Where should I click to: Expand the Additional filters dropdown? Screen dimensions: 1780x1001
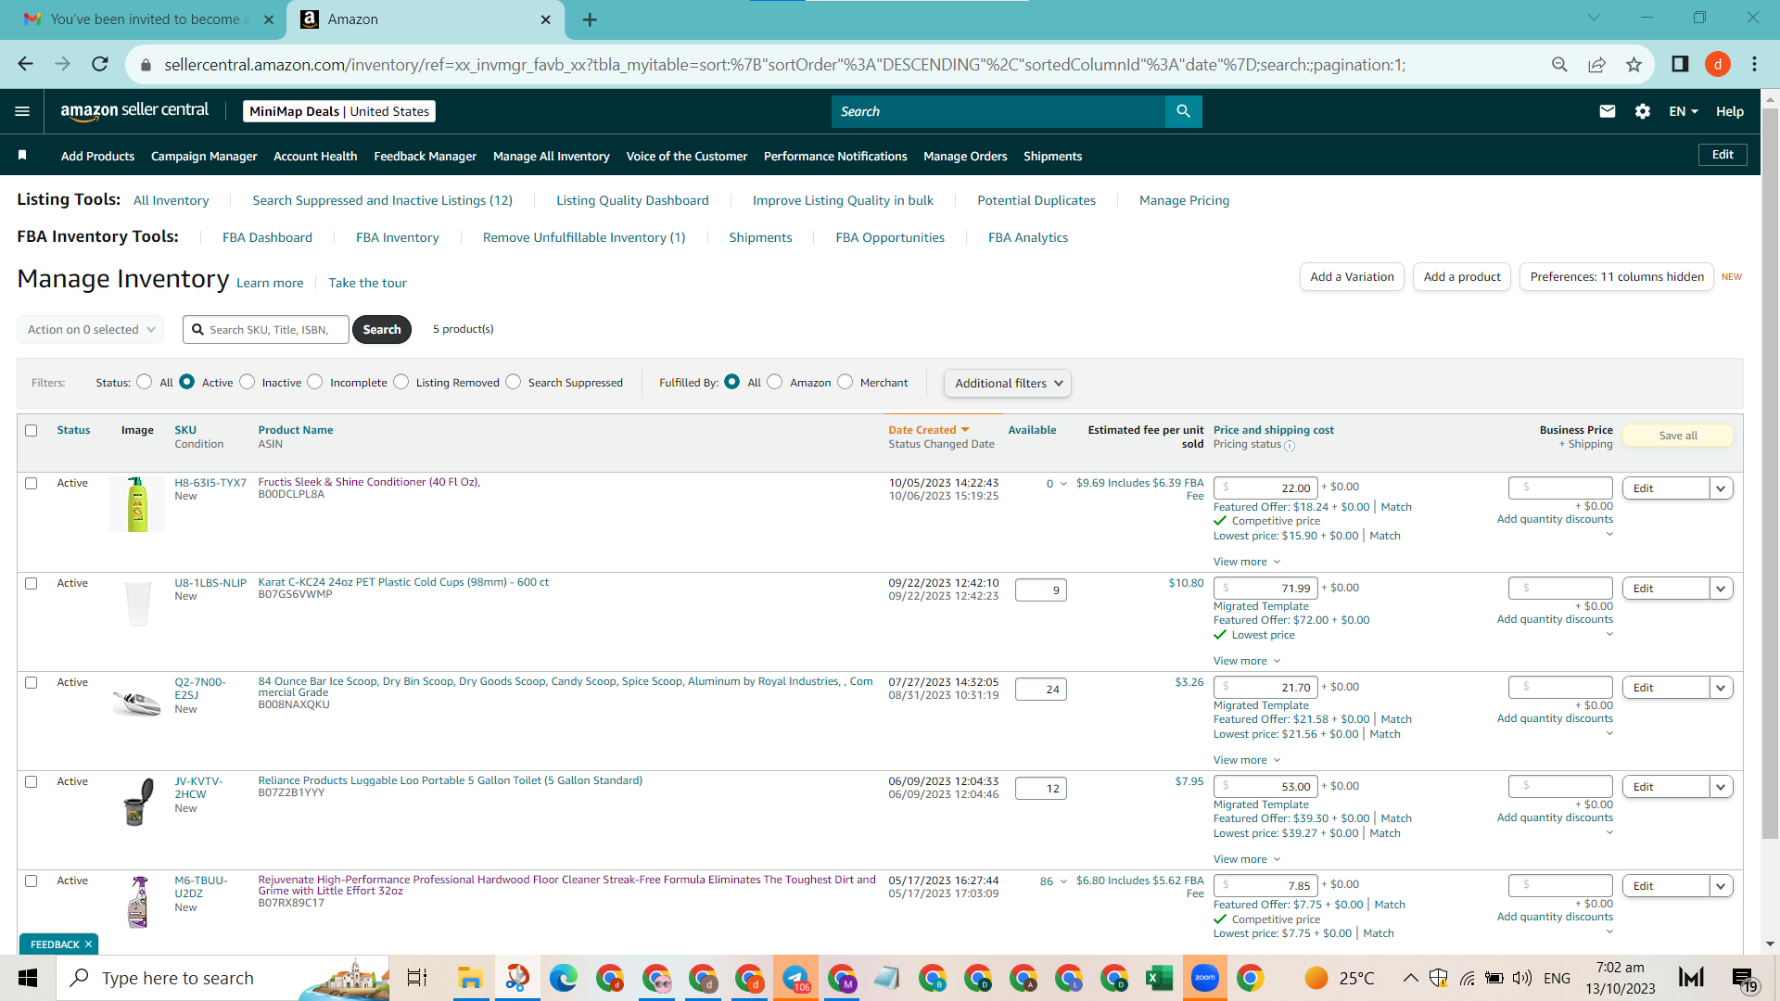[1008, 383]
